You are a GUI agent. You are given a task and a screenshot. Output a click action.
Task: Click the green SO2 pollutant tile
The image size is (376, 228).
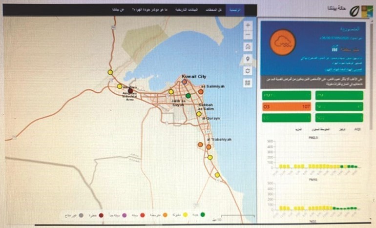[x=339, y=118]
